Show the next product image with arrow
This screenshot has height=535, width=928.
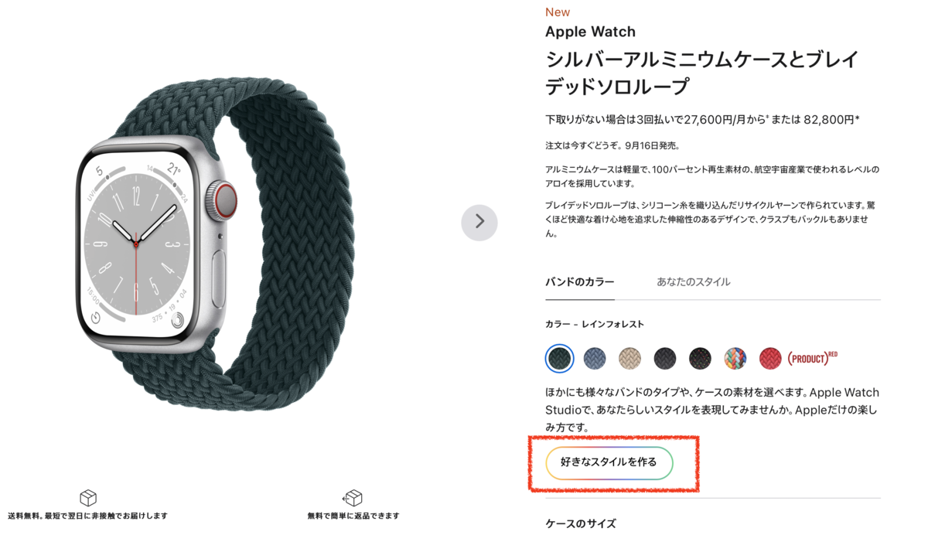(479, 222)
